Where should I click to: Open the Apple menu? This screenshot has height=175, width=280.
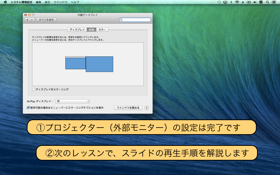(x=5, y=2)
